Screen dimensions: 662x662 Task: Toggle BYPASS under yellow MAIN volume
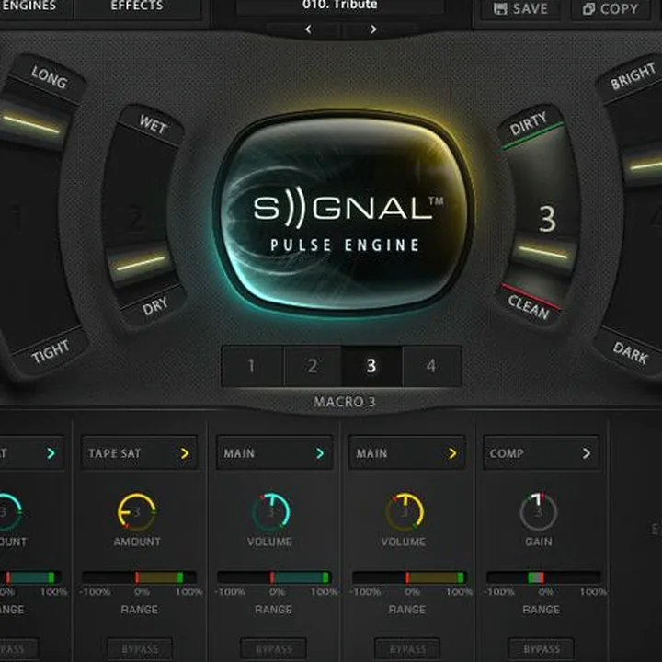click(x=407, y=649)
